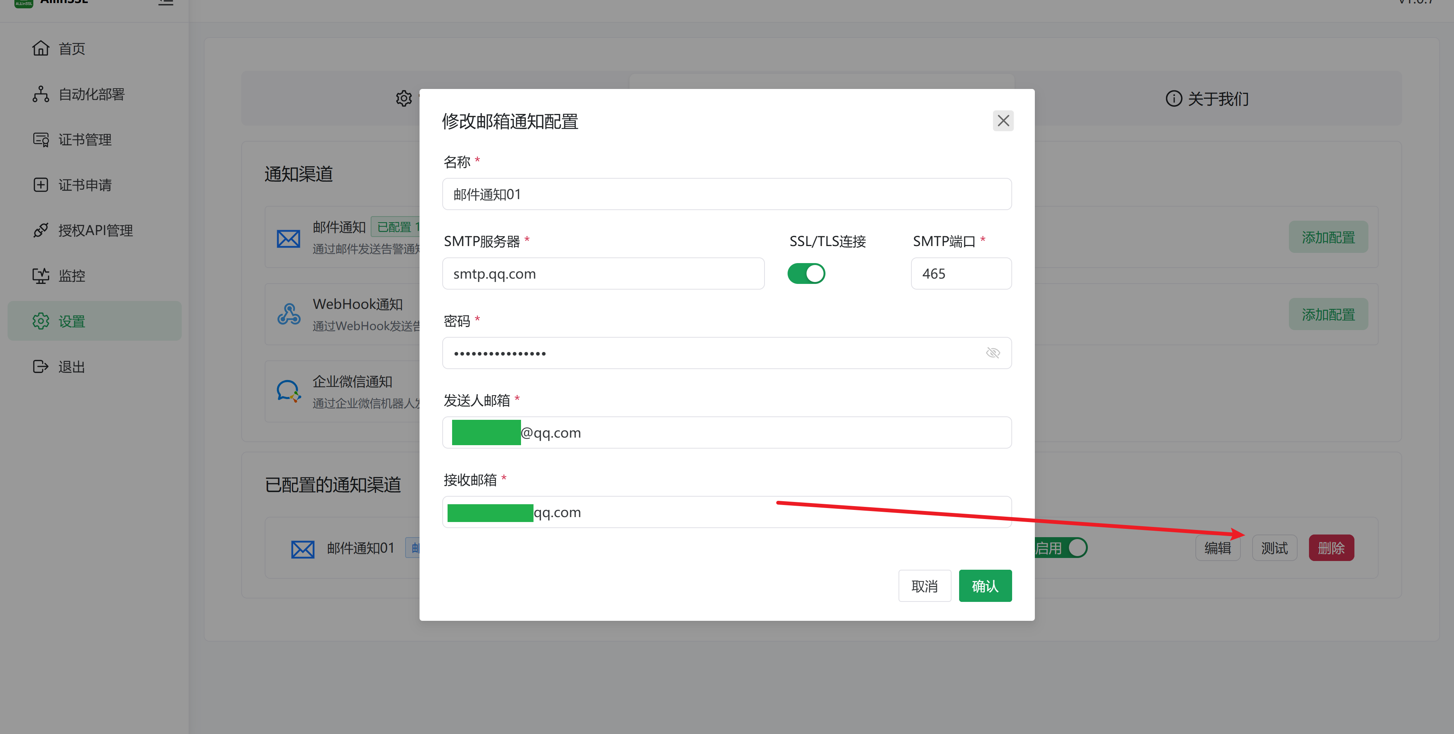Go to 自动化部署 in sidebar
The width and height of the screenshot is (1454, 734).
[x=94, y=94]
